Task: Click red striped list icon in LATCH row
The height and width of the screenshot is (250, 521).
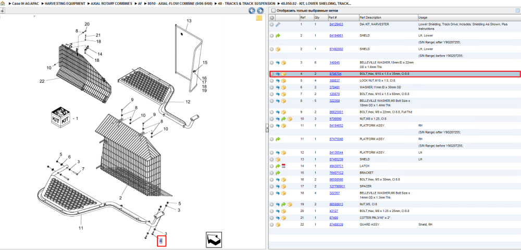Action: coord(284,166)
